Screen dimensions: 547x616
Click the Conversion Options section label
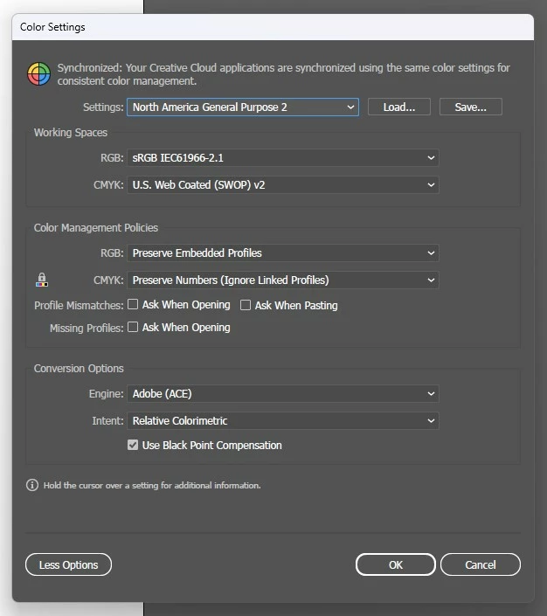(x=79, y=368)
